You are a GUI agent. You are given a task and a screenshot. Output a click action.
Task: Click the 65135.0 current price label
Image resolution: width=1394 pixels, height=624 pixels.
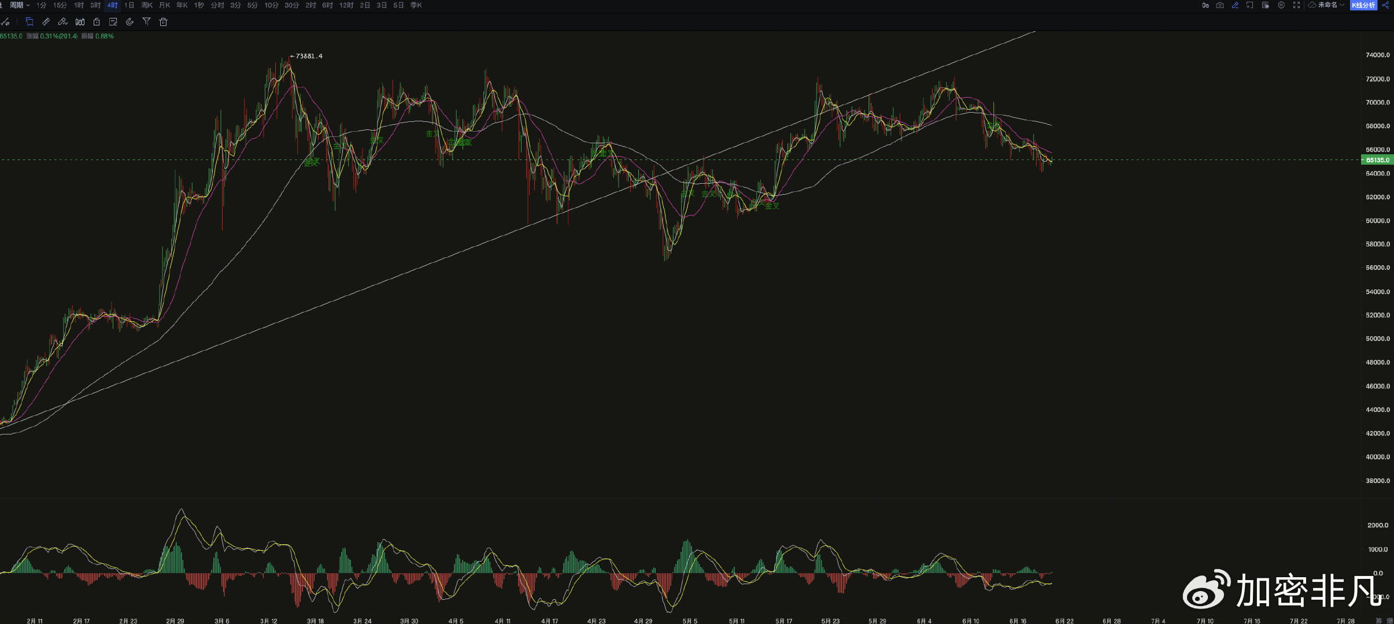(x=1378, y=160)
